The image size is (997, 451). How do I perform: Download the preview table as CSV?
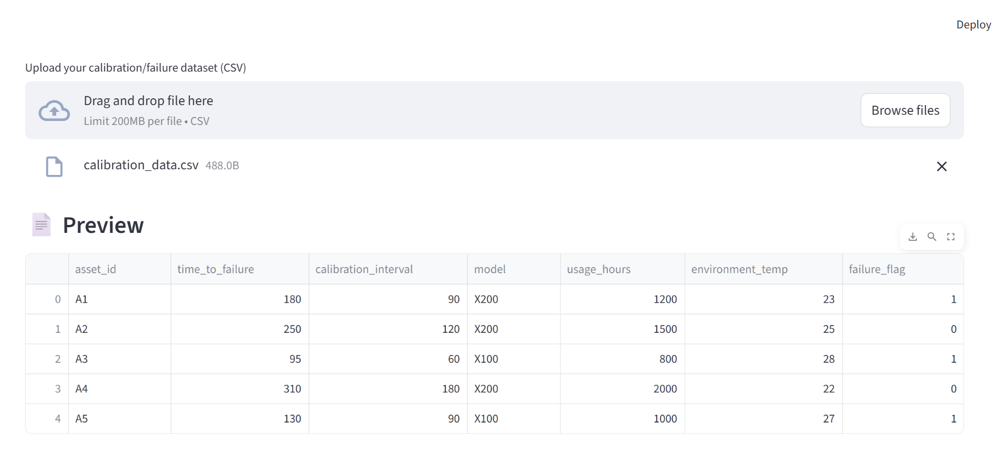[x=912, y=237]
